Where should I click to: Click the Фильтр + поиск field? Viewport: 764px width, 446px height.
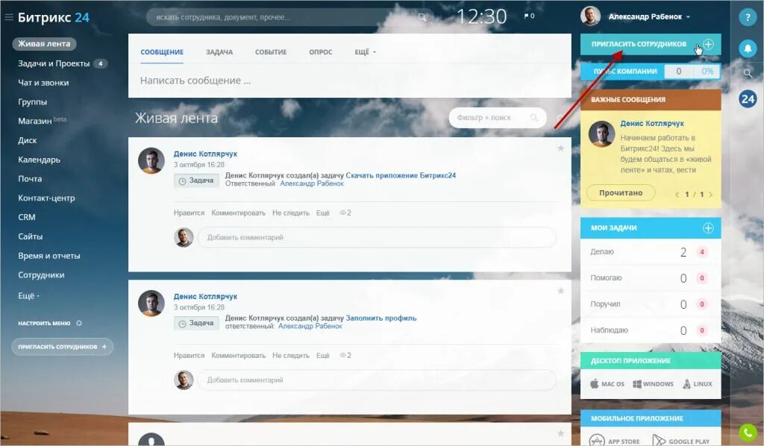pyautogui.click(x=498, y=118)
